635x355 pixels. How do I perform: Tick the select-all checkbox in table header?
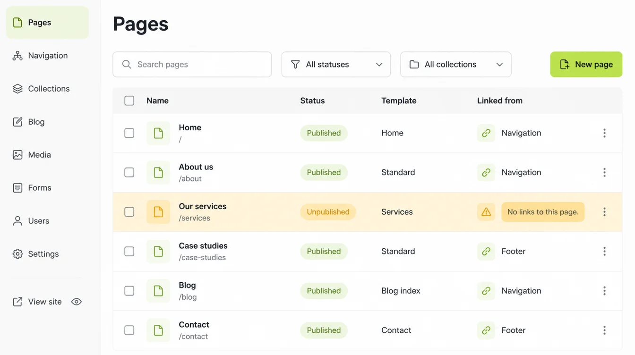pyautogui.click(x=129, y=101)
